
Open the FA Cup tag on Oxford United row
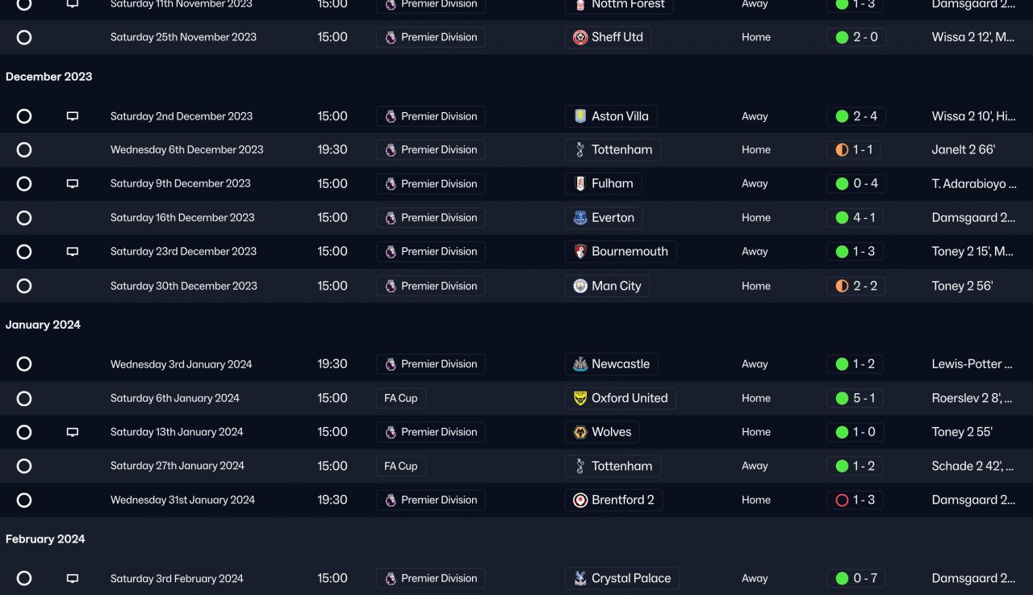tap(401, 398)
